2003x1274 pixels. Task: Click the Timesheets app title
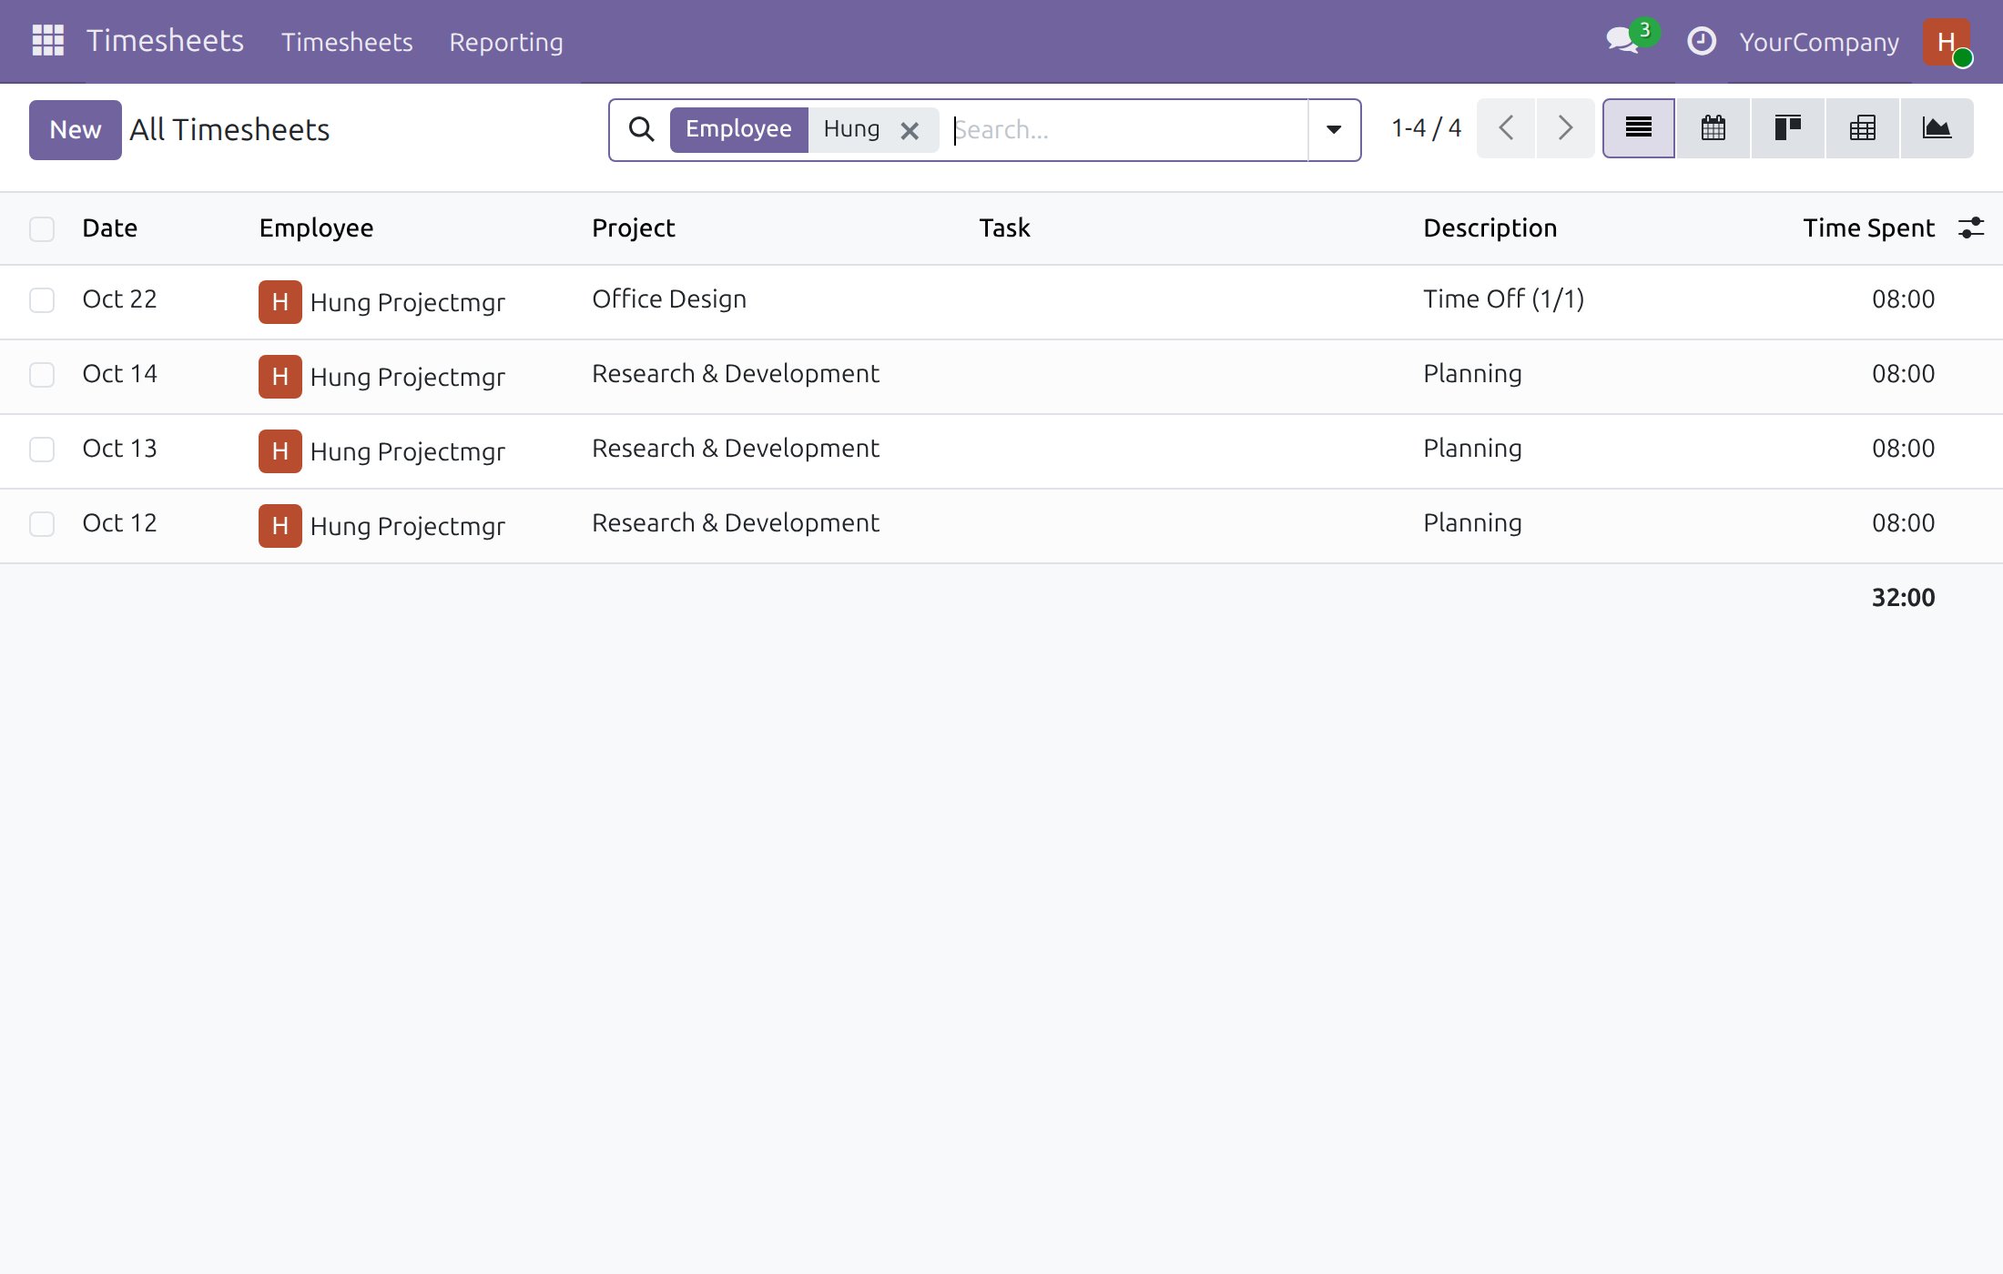tap(165, 41)
